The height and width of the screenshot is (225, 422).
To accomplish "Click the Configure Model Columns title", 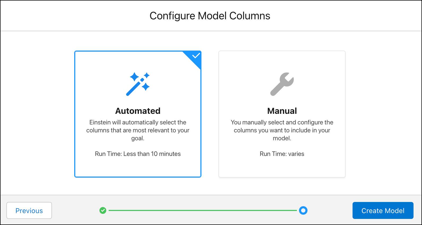I will (210, 16).
